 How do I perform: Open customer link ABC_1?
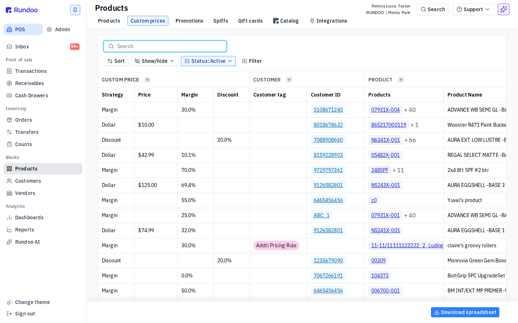click(x=321, y=215)
